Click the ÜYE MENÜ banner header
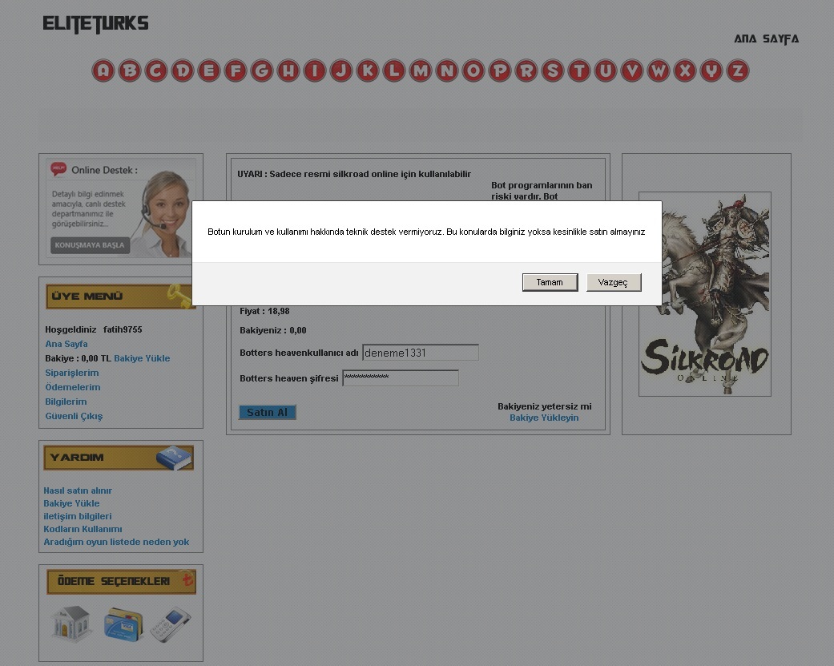The image size is (834, 666). coord(120,297)
